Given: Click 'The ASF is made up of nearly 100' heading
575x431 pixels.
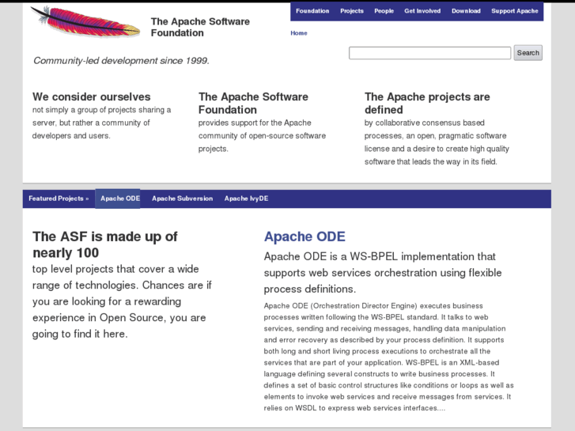Looking at the screenshot, I should 105,244.
